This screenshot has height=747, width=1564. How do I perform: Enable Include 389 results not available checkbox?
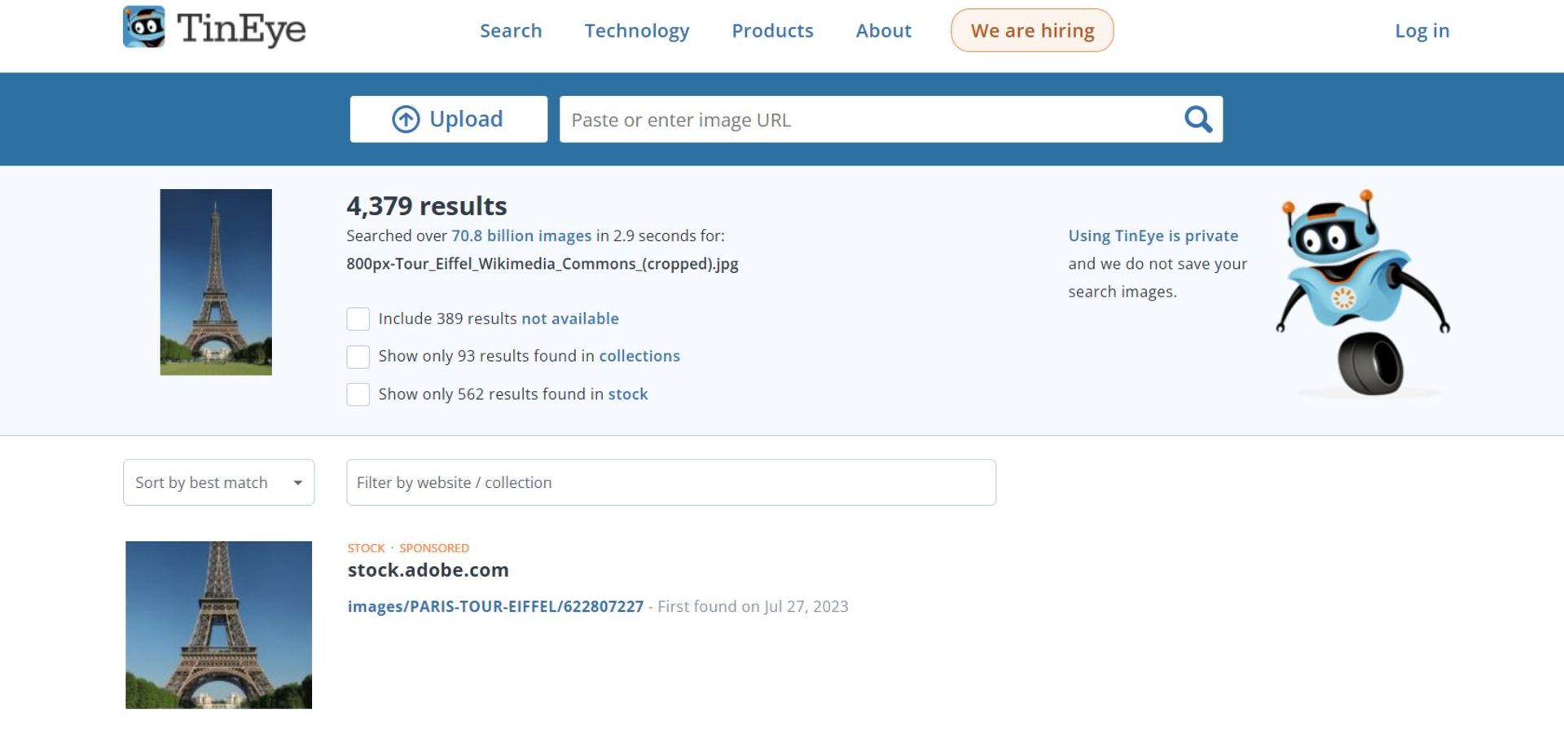click(358, 319)
